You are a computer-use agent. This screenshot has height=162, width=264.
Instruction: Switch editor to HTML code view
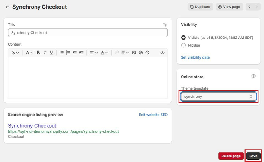[x=162, y=53]
